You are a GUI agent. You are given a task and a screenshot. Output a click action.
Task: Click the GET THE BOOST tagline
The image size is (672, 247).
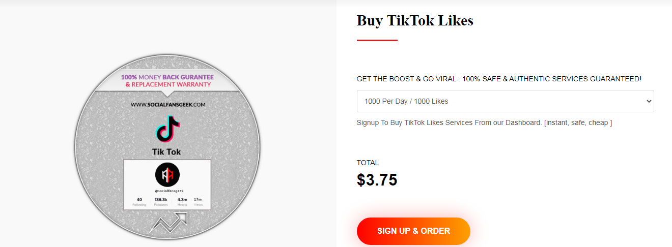pos(499,79)
